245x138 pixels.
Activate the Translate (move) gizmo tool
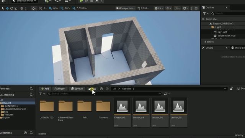(x=7, y=8)
